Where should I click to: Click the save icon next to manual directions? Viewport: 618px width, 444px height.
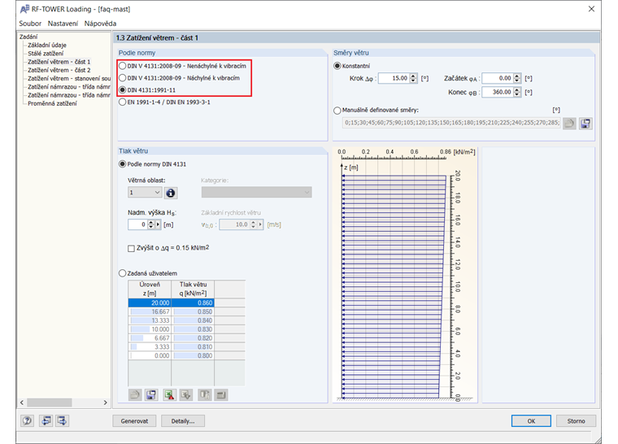click(x=585, y=124)
